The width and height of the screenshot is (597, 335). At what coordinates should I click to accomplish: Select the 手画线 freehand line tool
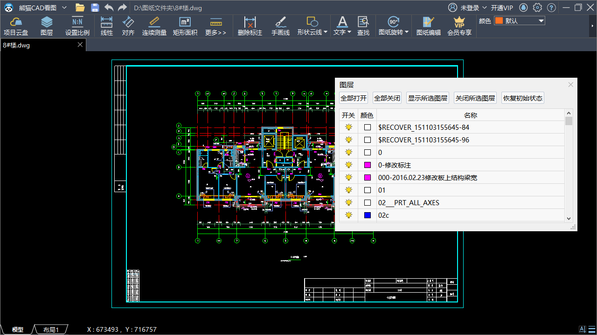pyautogui.click(x=280, y=26)
